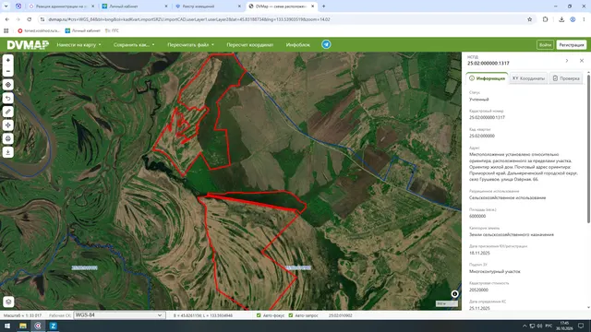Bookmark this page with star icon

529,19
